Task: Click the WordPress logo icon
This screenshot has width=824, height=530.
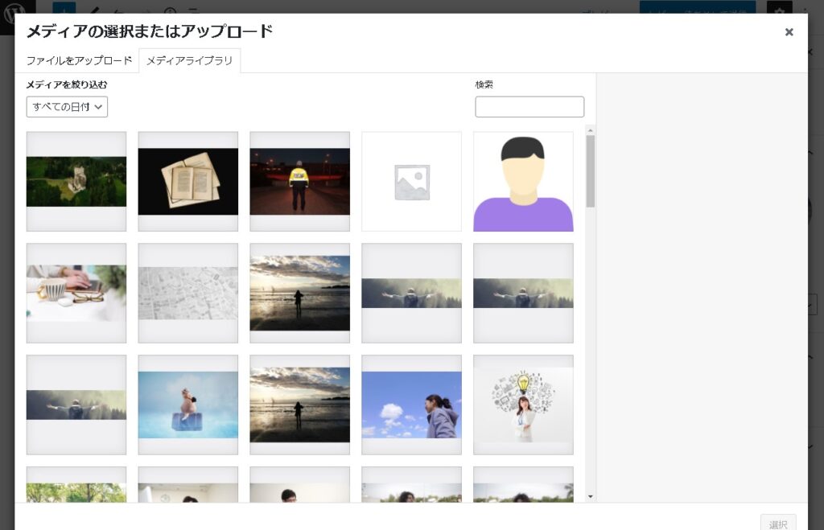Action: (14, 11)
